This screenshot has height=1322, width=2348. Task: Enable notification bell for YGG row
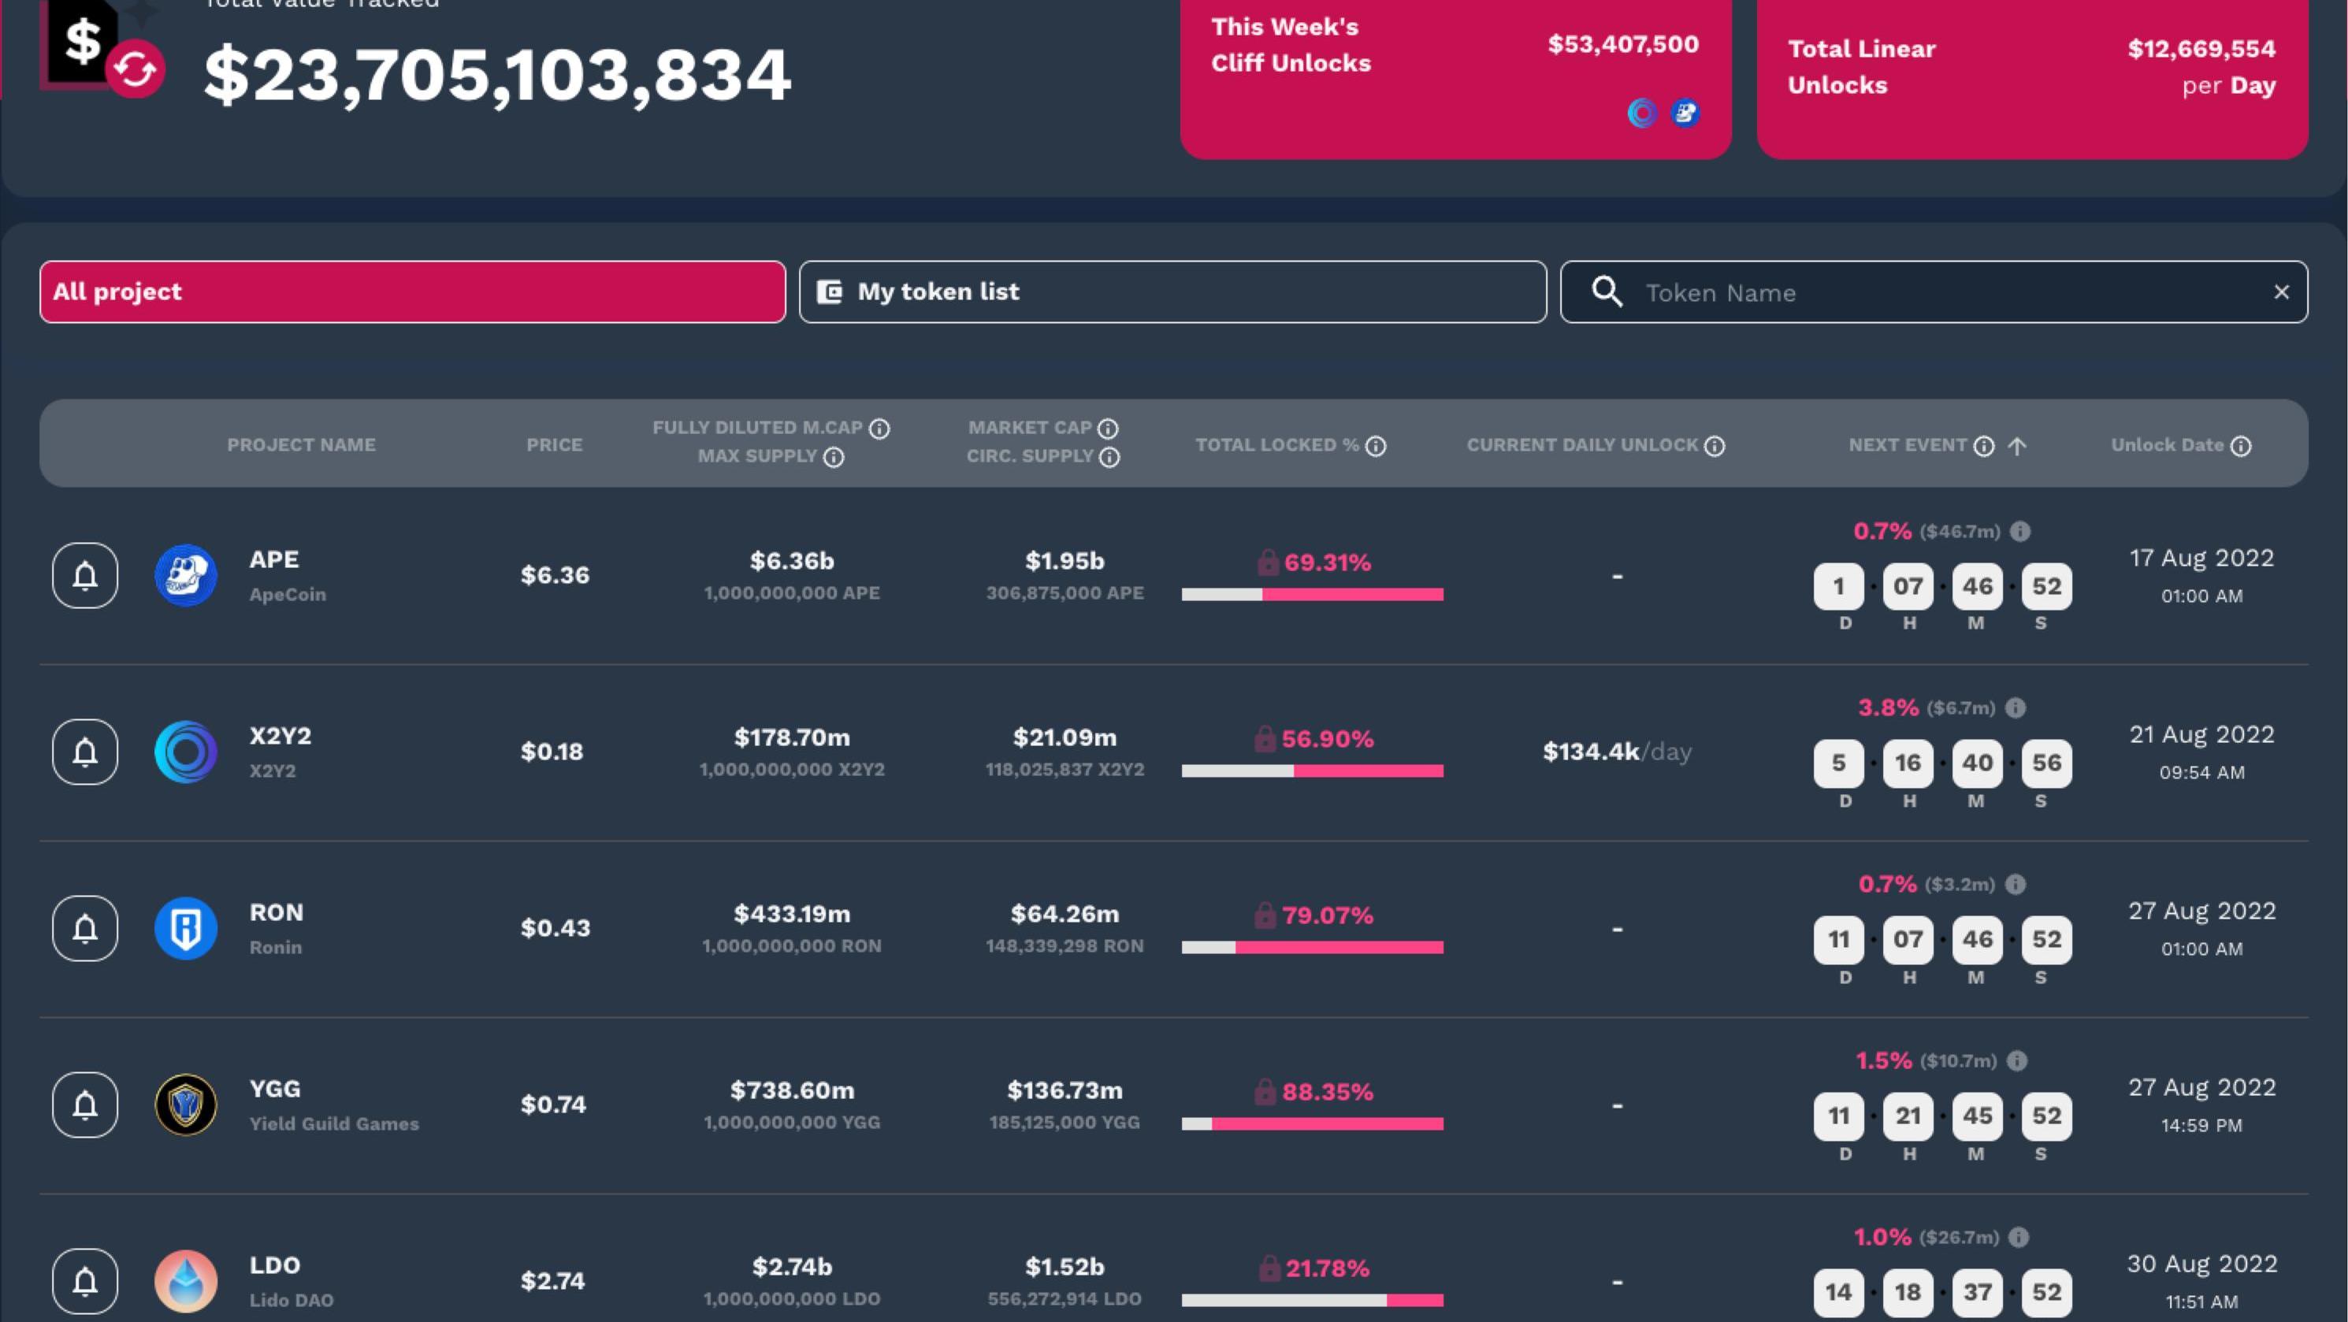[85, 1105]
